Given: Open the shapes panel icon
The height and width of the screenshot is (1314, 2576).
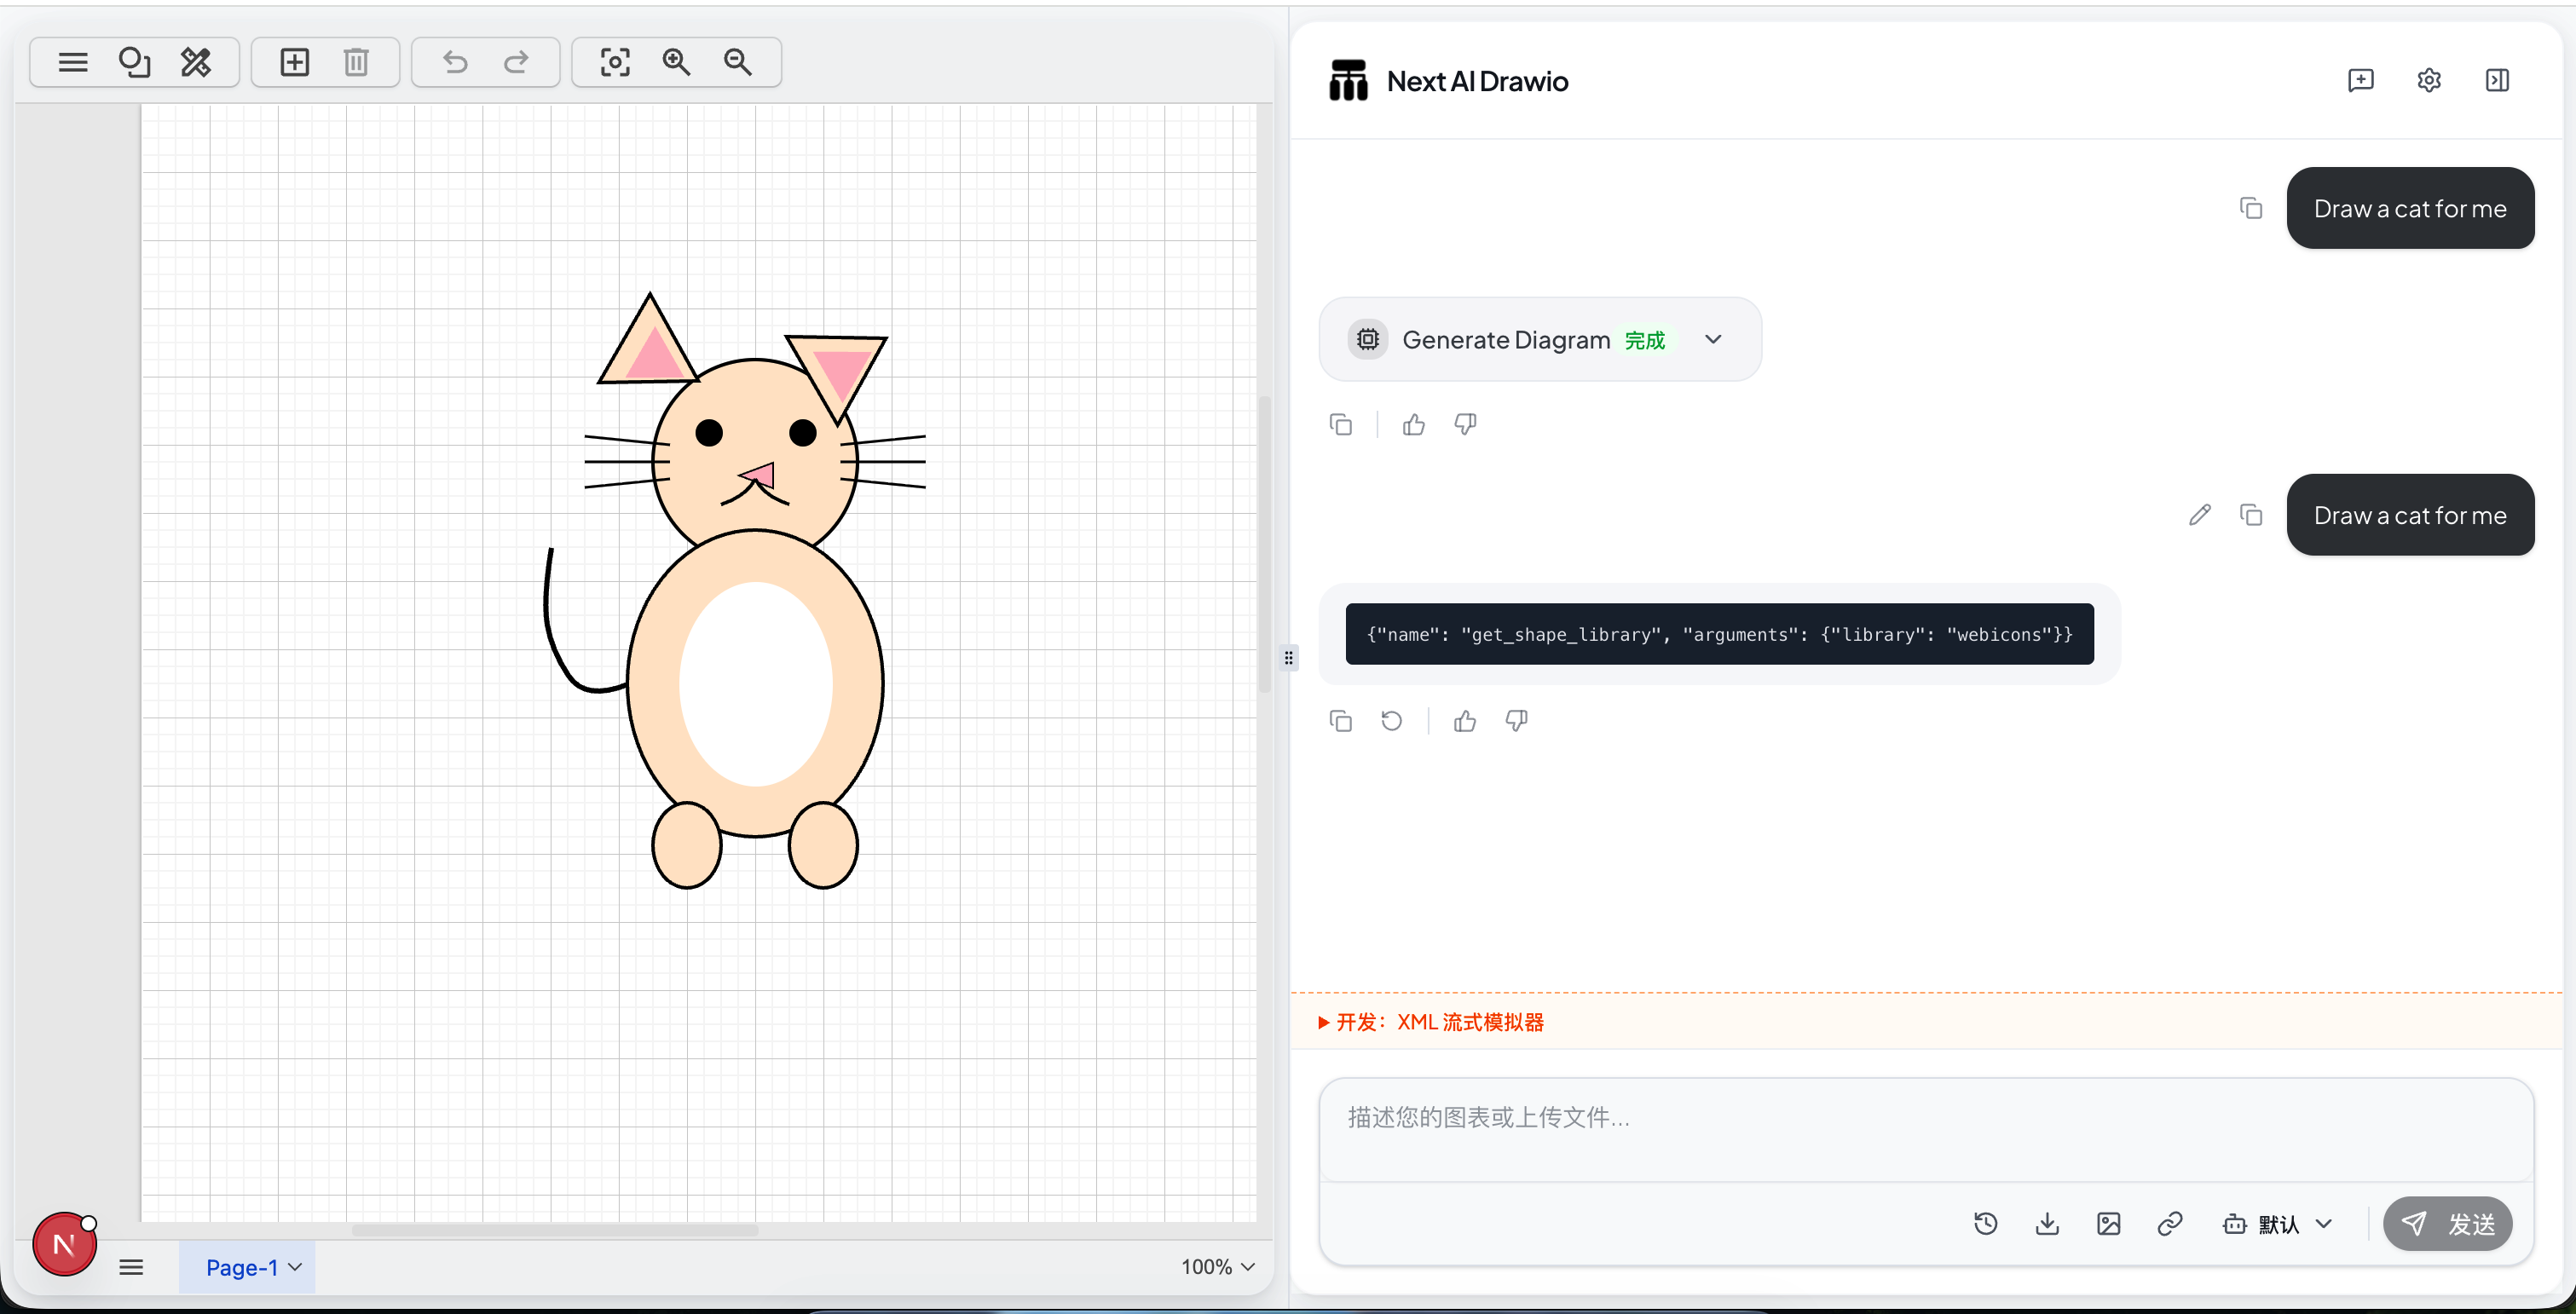Looking at the screenshot, I should pos(134,62).
